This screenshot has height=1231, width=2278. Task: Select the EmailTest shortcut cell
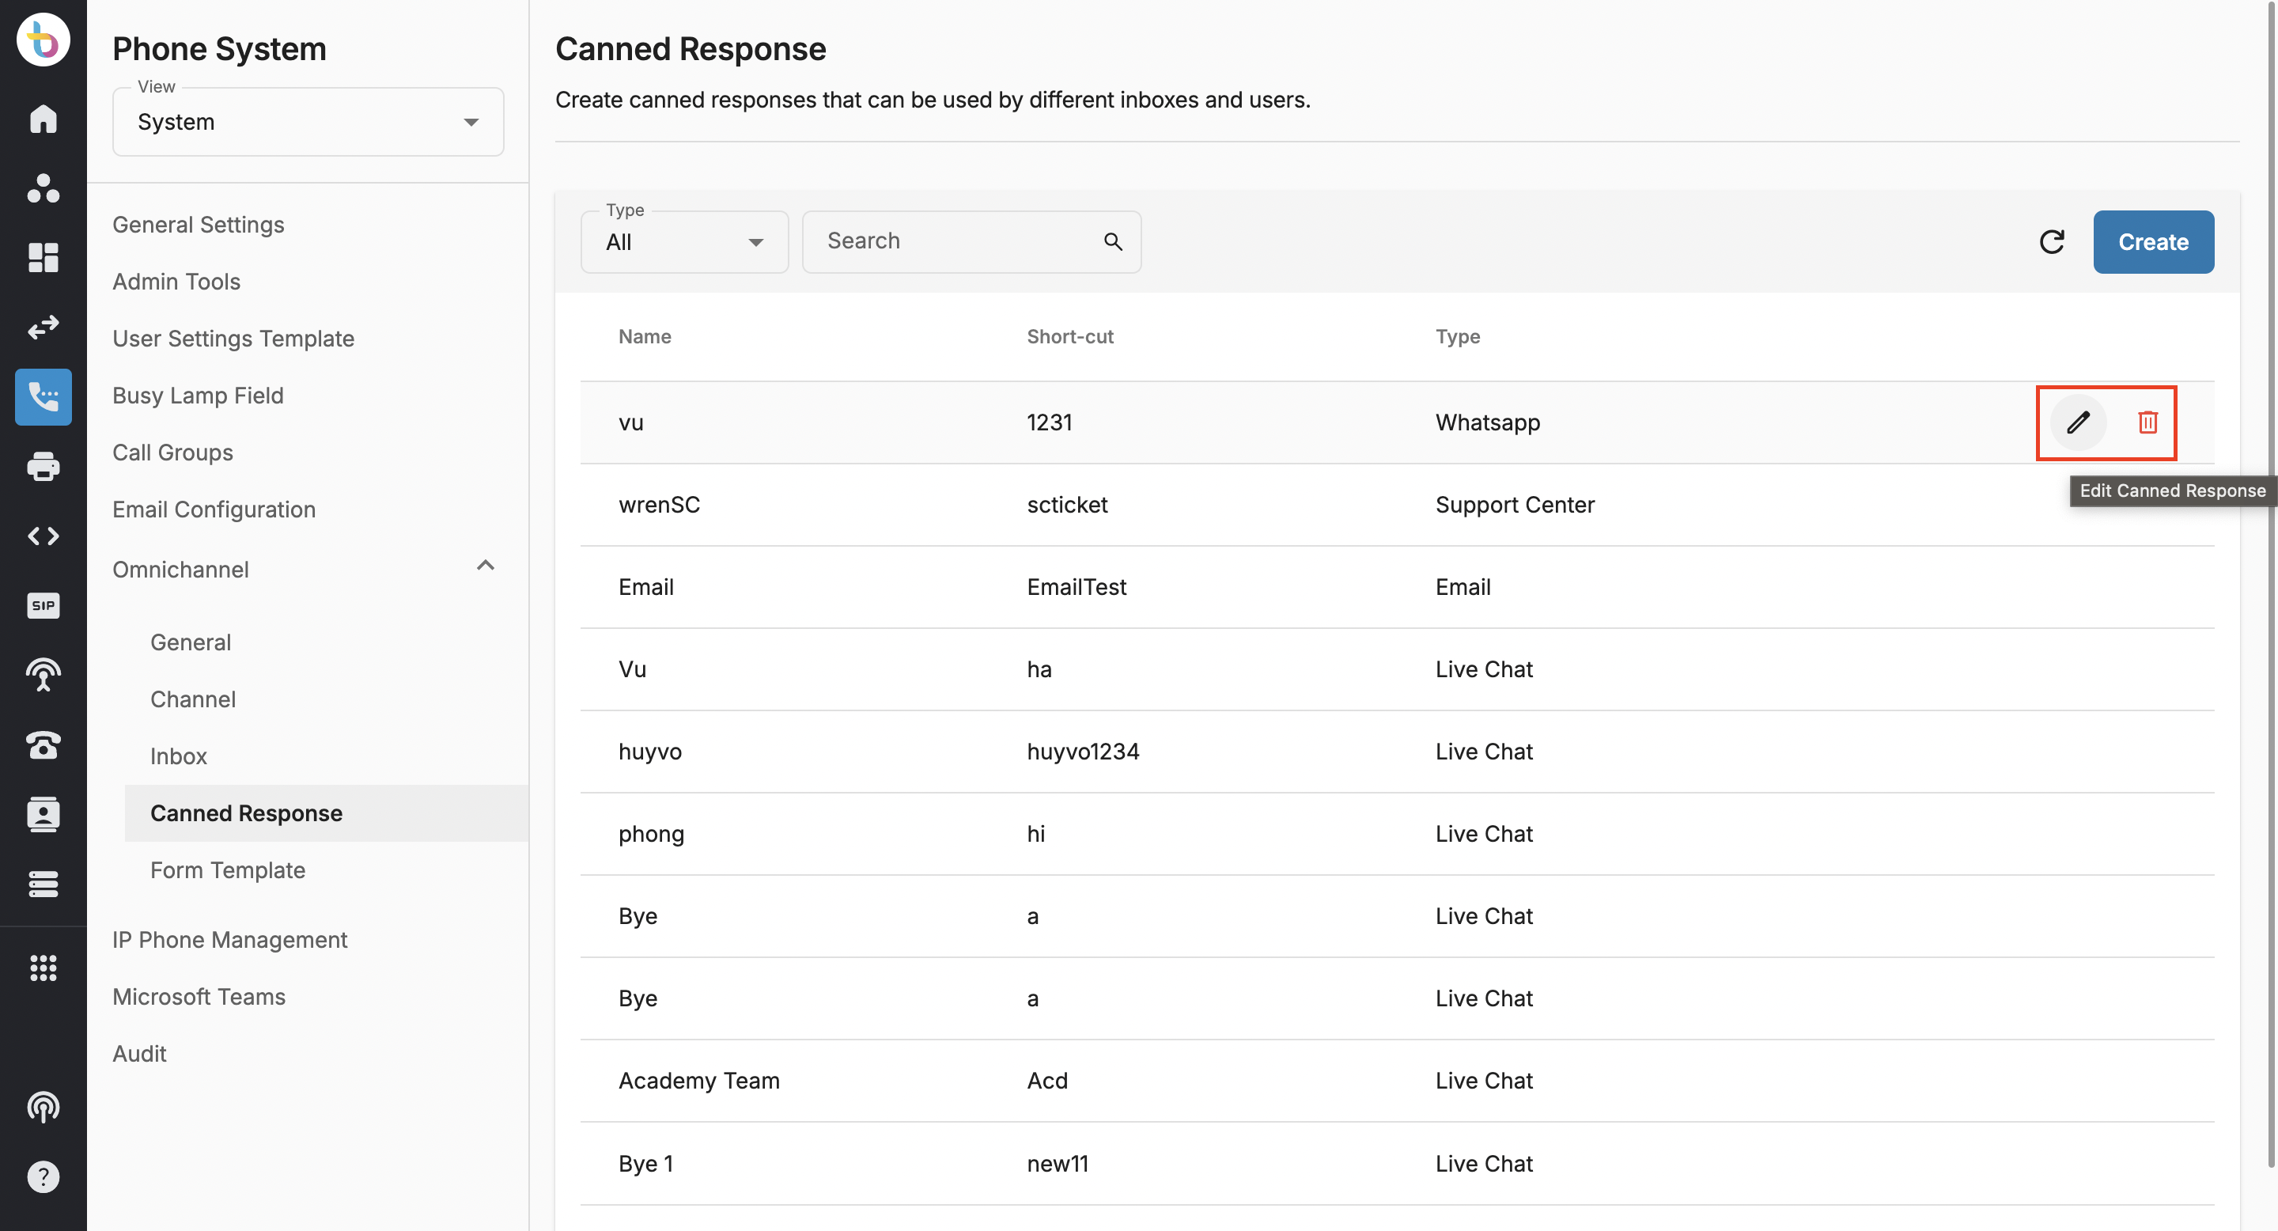1077,587
